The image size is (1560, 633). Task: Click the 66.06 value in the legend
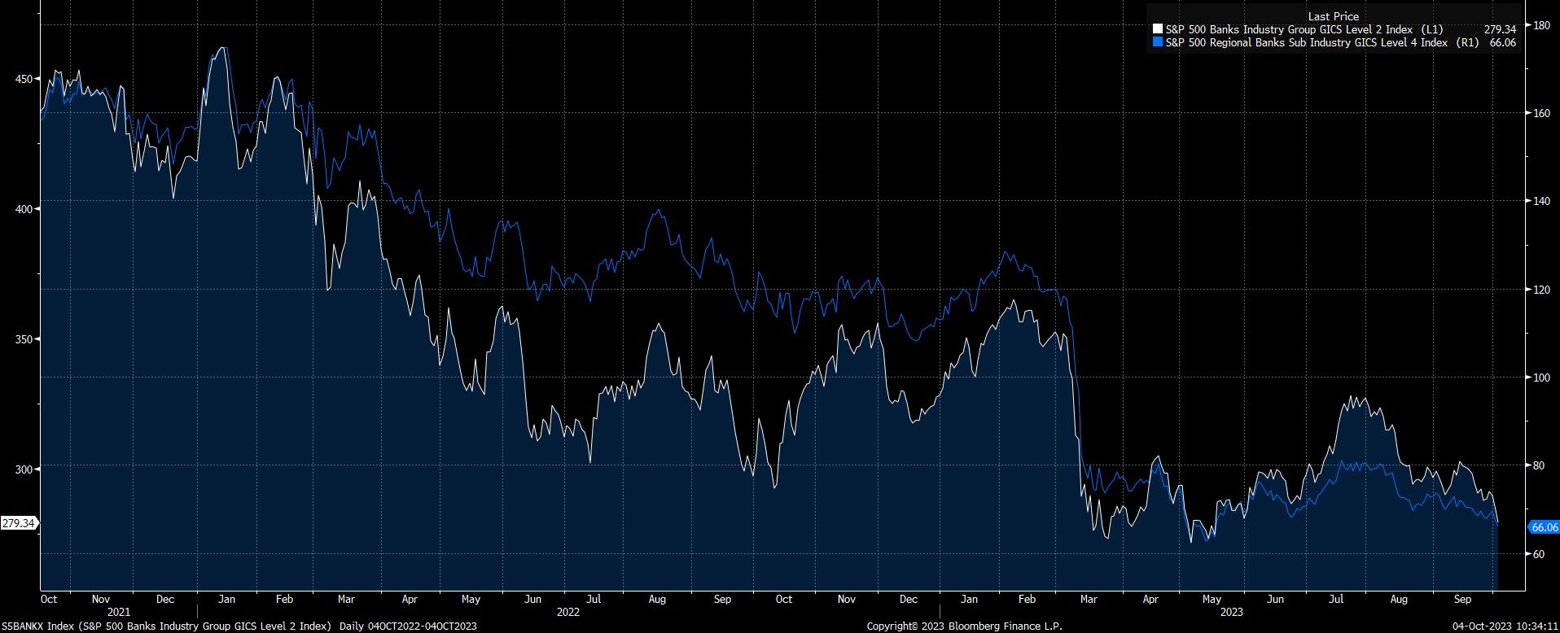pos(1503,42)
